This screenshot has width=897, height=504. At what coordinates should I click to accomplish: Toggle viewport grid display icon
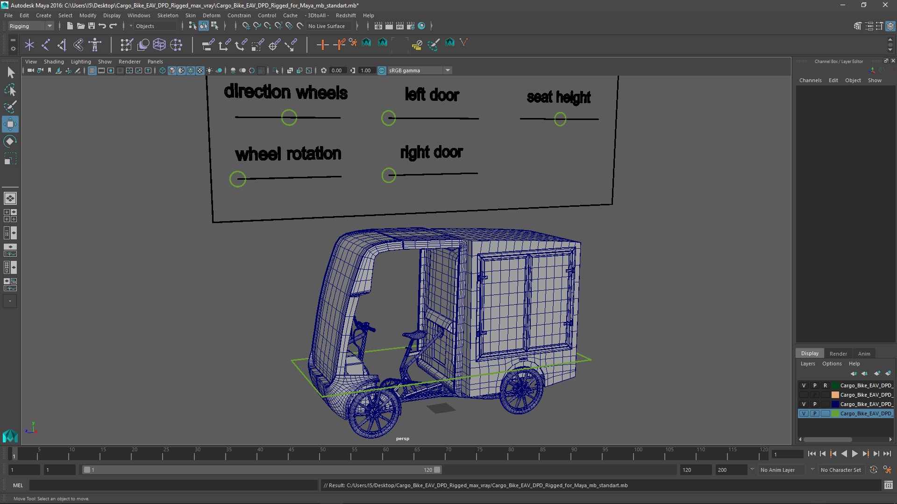[92, 70]
